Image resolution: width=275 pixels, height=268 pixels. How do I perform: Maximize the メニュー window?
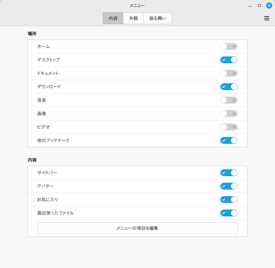point(260,6)
